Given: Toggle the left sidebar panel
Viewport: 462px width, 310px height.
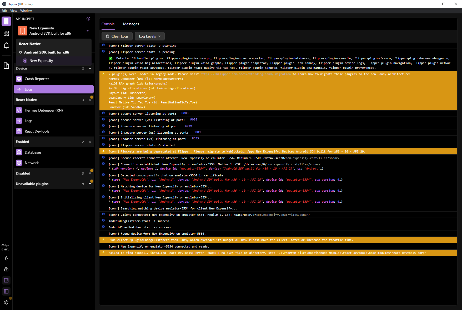Looking at the screenshot, I should (x=6, y=291).
